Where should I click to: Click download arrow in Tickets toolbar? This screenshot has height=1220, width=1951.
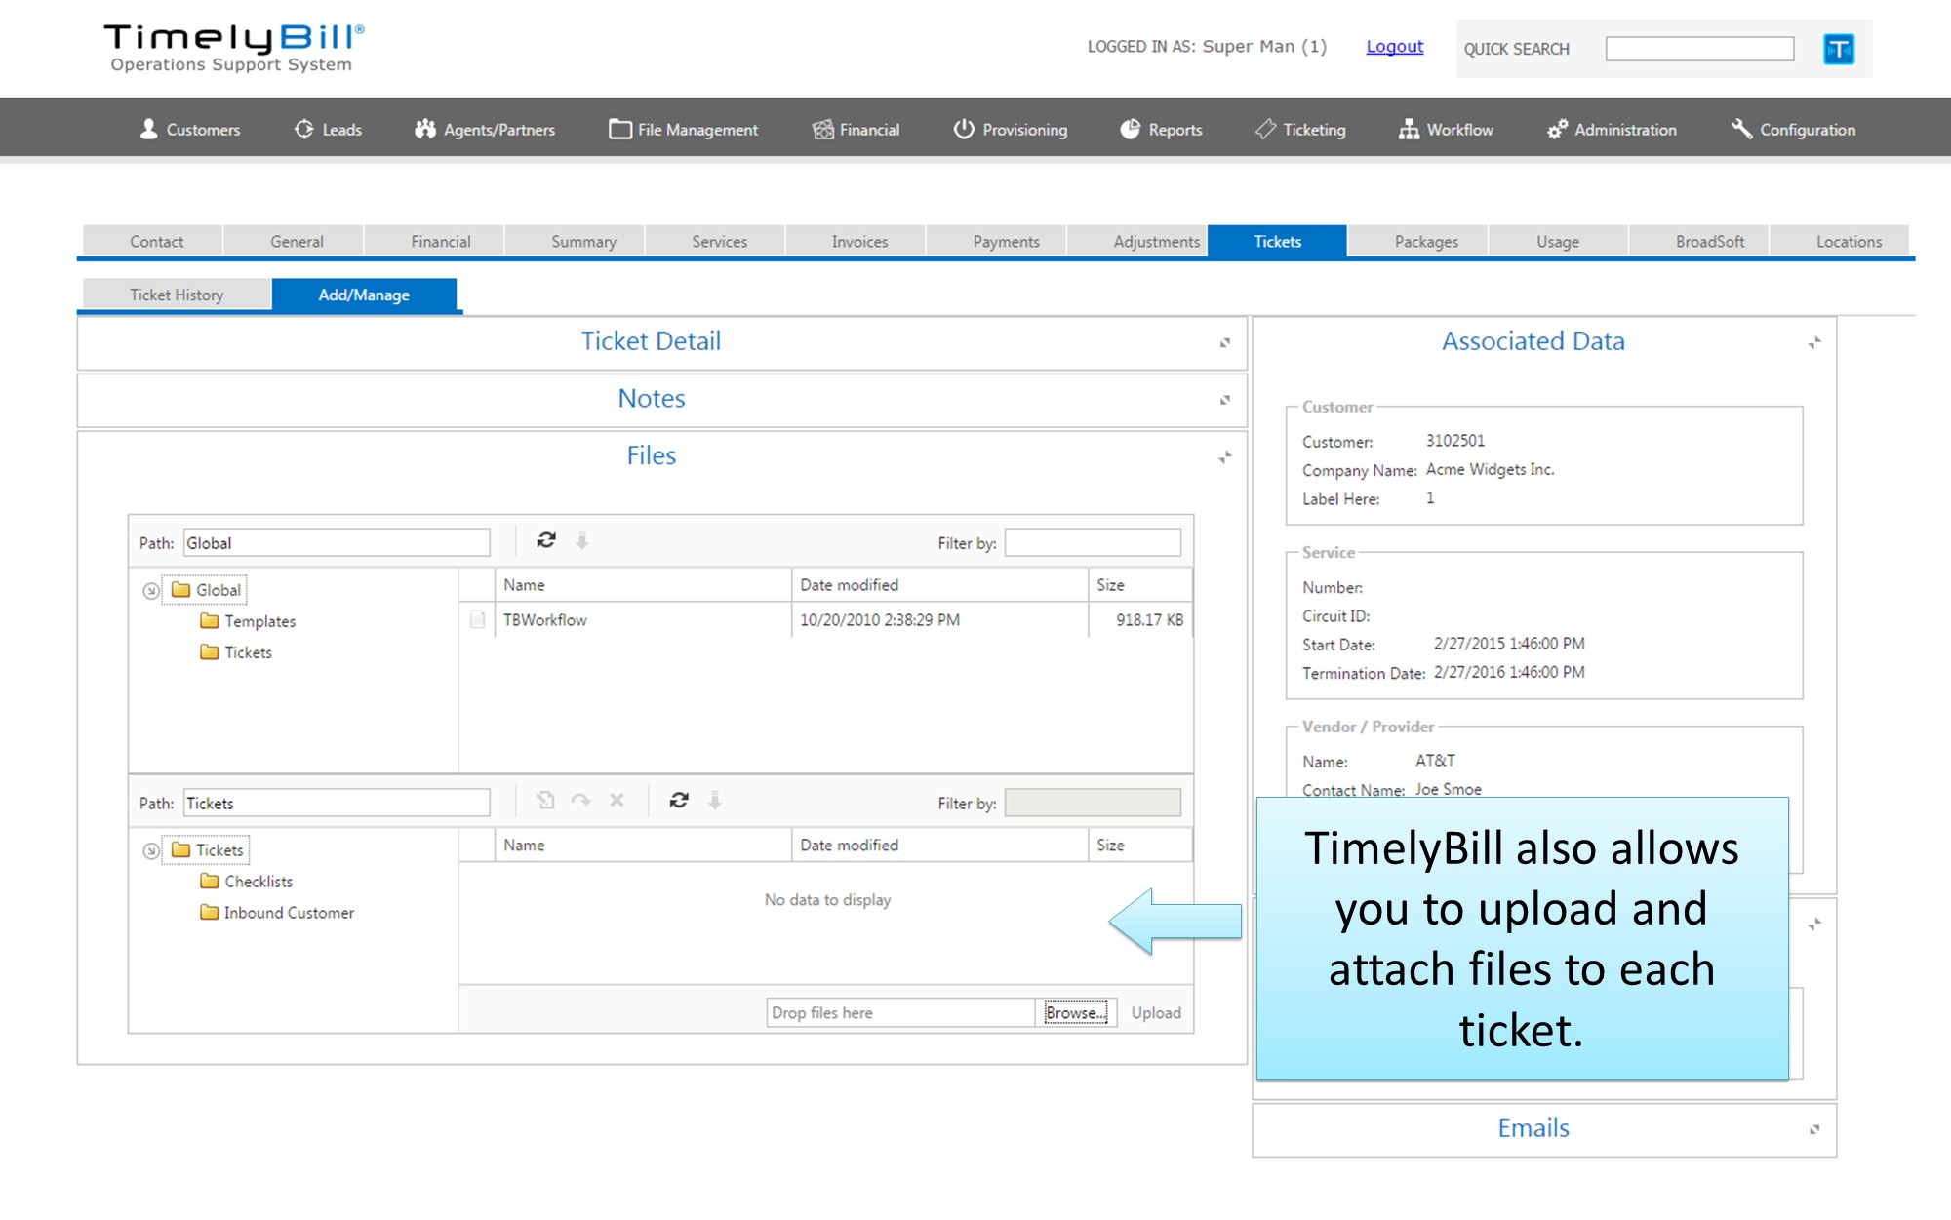coord(715,801)
